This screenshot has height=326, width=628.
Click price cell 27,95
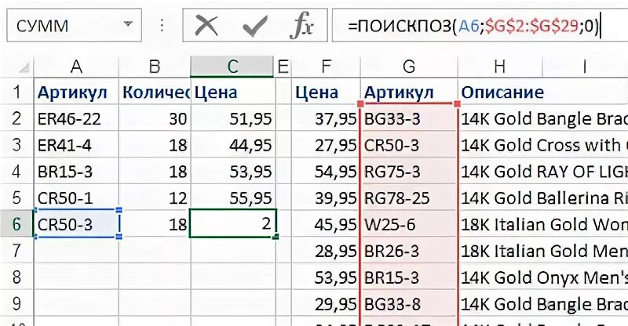pyautogui.click(x=326, y=145)
